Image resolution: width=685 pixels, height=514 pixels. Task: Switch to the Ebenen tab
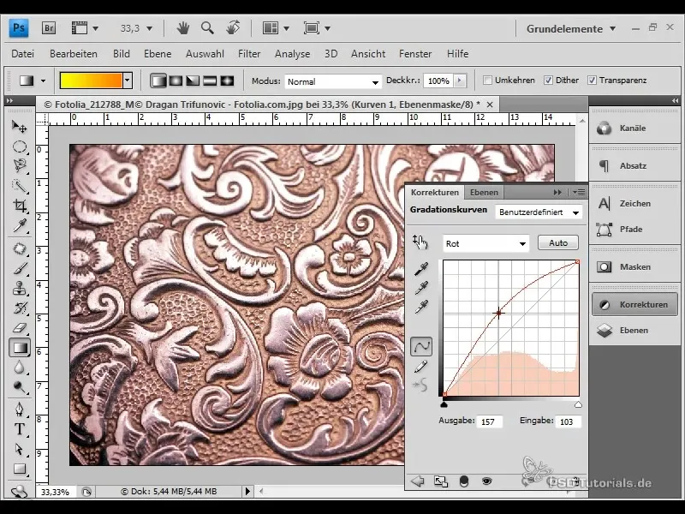tap(484, 192)
